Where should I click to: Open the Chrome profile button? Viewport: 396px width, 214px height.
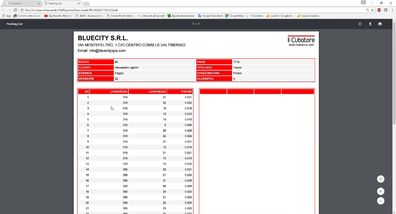363,2
